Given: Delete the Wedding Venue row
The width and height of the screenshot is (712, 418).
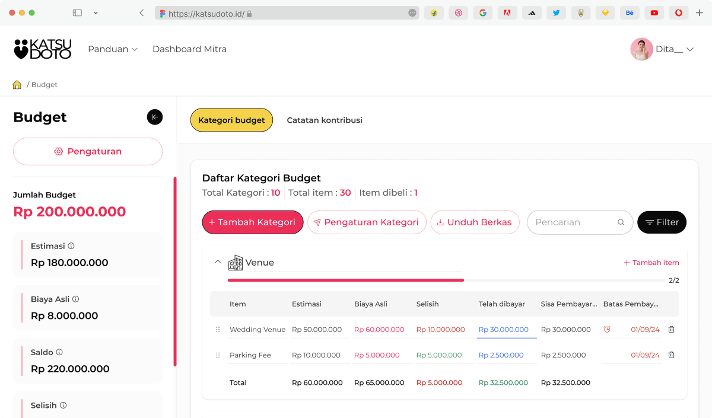Looking at the screenshot, I should [x=671, y=330].
